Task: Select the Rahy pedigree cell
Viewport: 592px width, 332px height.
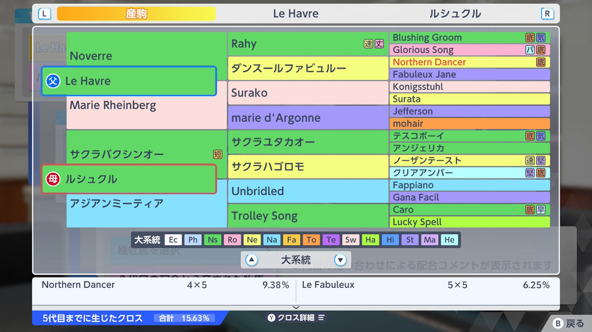Action: click(x=308, y=44)
